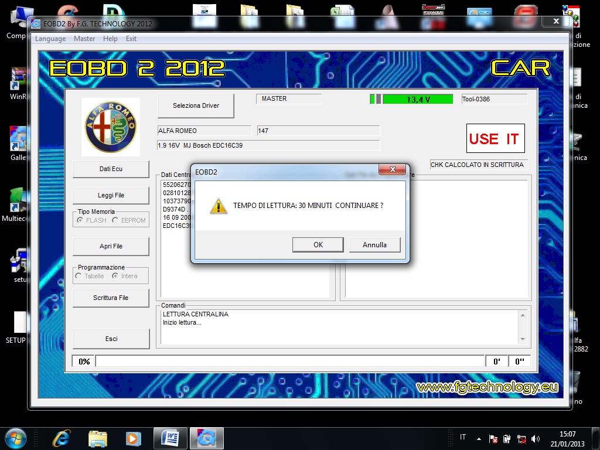Click the power plug tray icon
The width and height of the screenshot is (600, 450).
507,438
